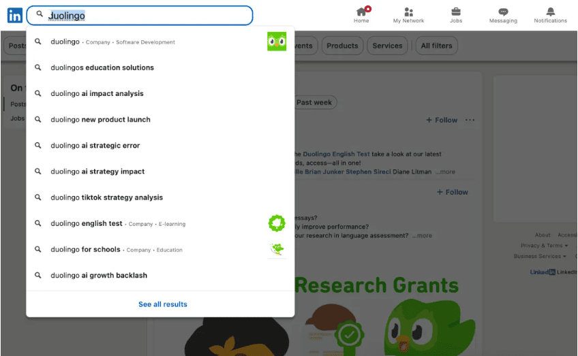Open the Home navigation icon
The width and height of the screenshot is (578, 356).
coord(361,12)
